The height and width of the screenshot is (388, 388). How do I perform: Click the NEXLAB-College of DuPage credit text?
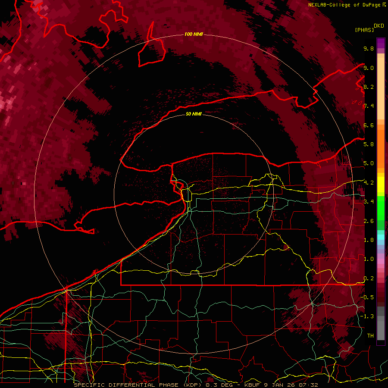click(x=344, y=5)
